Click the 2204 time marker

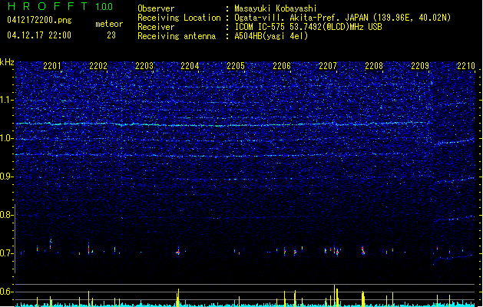click(x=190, y=66)
